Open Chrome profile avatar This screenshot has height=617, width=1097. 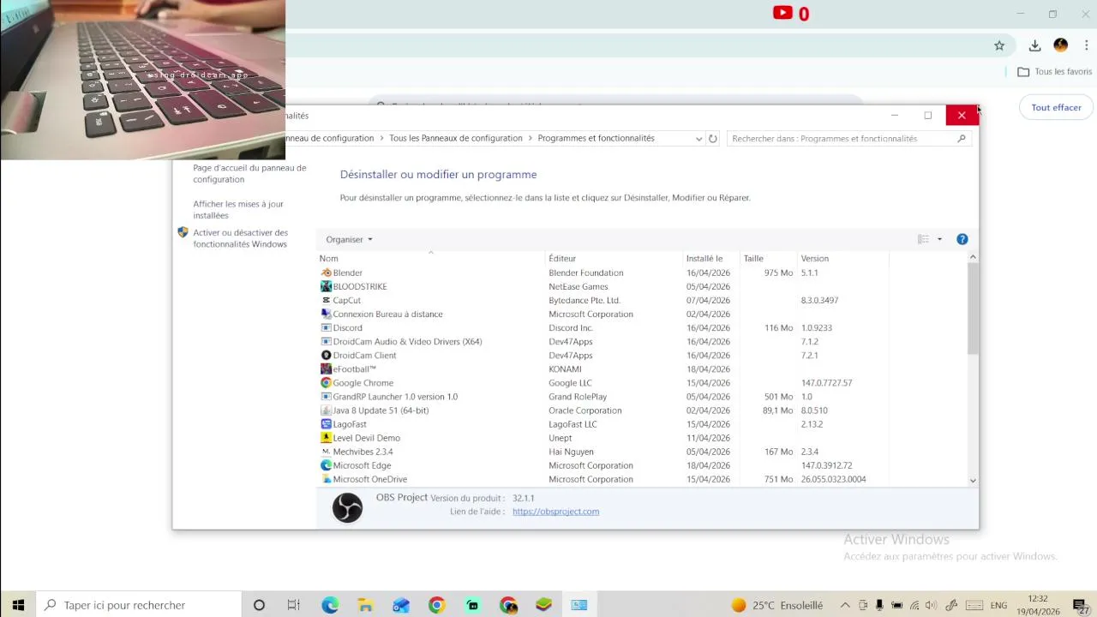pyautogui.click(x=1060, y=45)
